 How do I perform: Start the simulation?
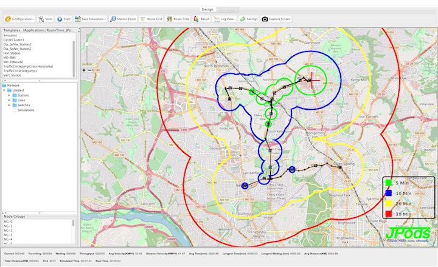pyautogui.click(x=64, y=19)
